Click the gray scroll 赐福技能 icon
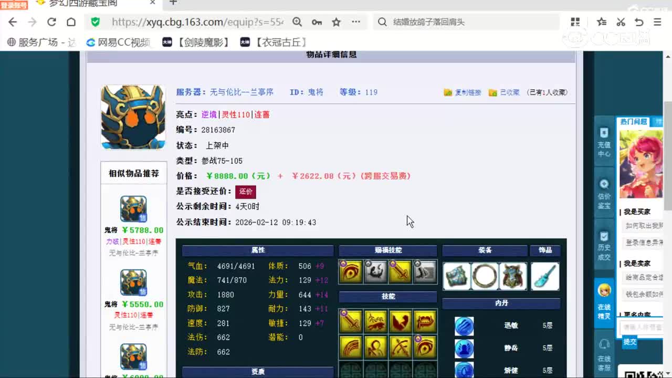 425,272
